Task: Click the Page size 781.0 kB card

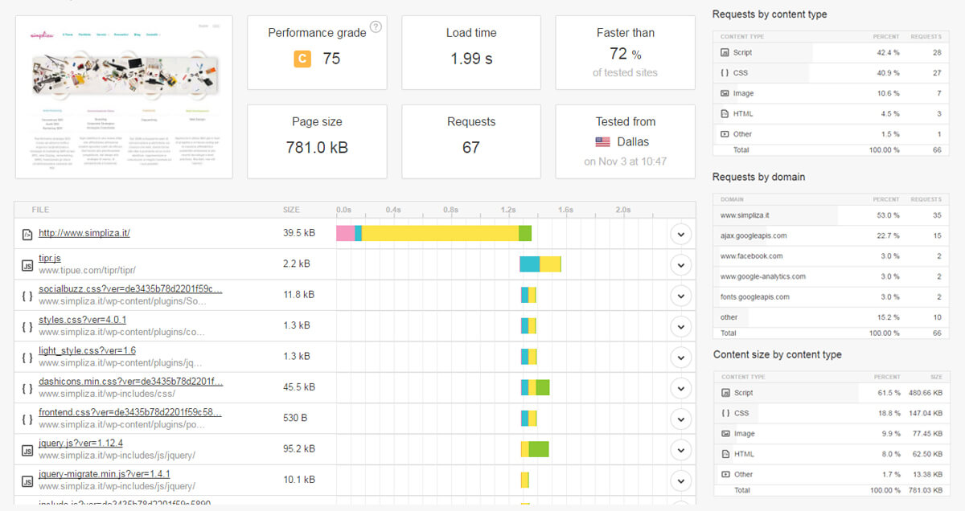Action: pos(317,141)
